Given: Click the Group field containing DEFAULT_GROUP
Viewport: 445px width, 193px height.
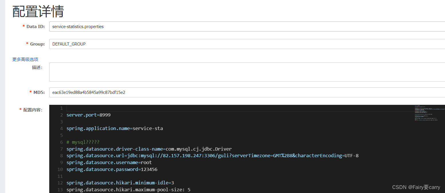Looking at the screenshot, I should pyautogui.click(x=246, y=44).
